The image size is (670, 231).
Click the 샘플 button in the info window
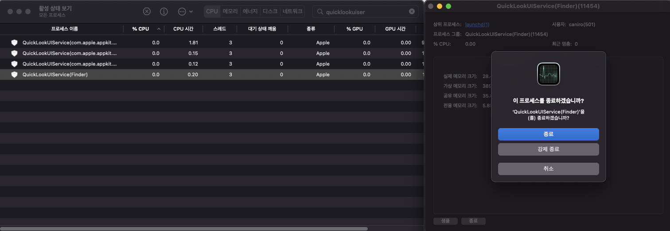point(445,221)
